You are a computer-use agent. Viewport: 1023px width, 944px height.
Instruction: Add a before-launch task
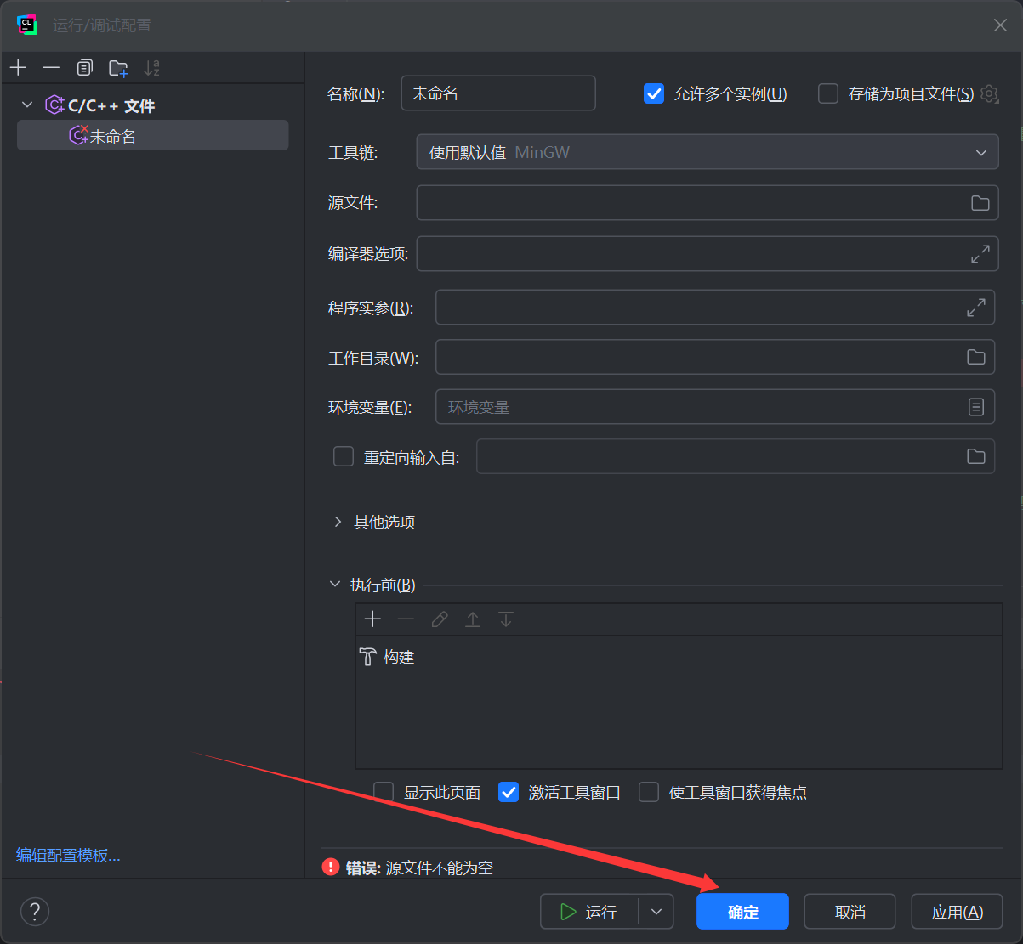tap(372, 619)
